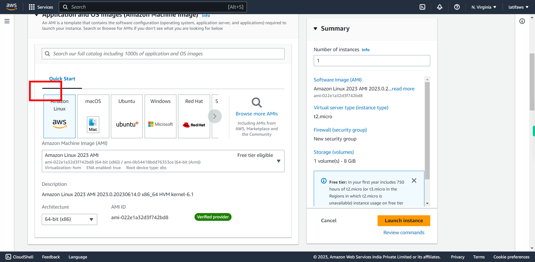535x262 pixels.
Task: Open the Architecture 64-bit (x86) dropdown
Action: (69, 219)
